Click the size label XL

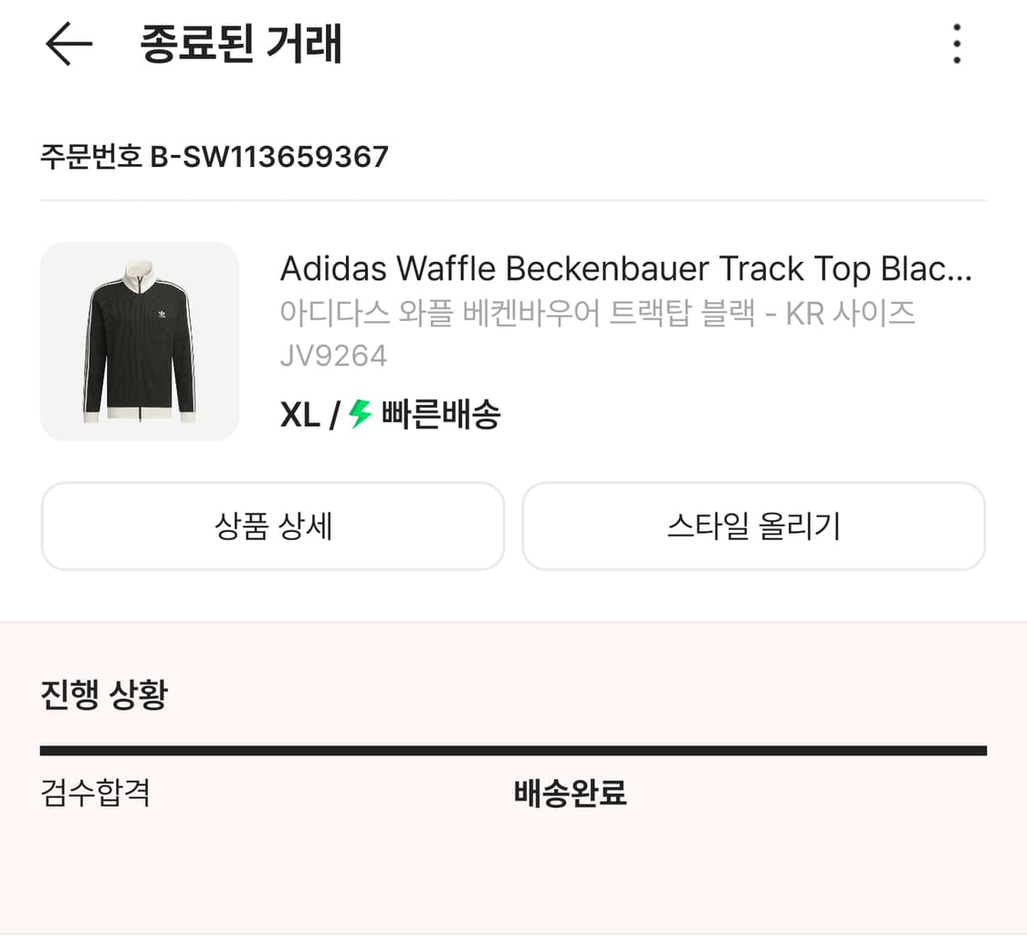coord(299,413)
